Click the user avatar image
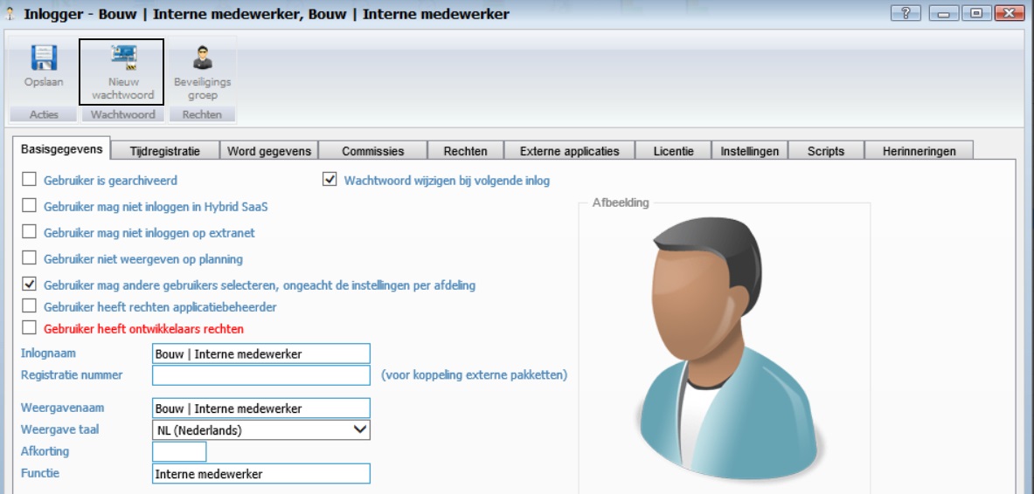Viewport: 1034px width, 494px height. coord(723,349)
